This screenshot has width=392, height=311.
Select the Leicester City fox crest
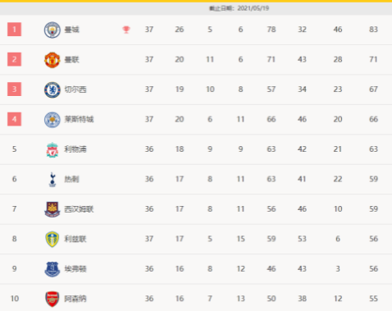tap(52, 120)
